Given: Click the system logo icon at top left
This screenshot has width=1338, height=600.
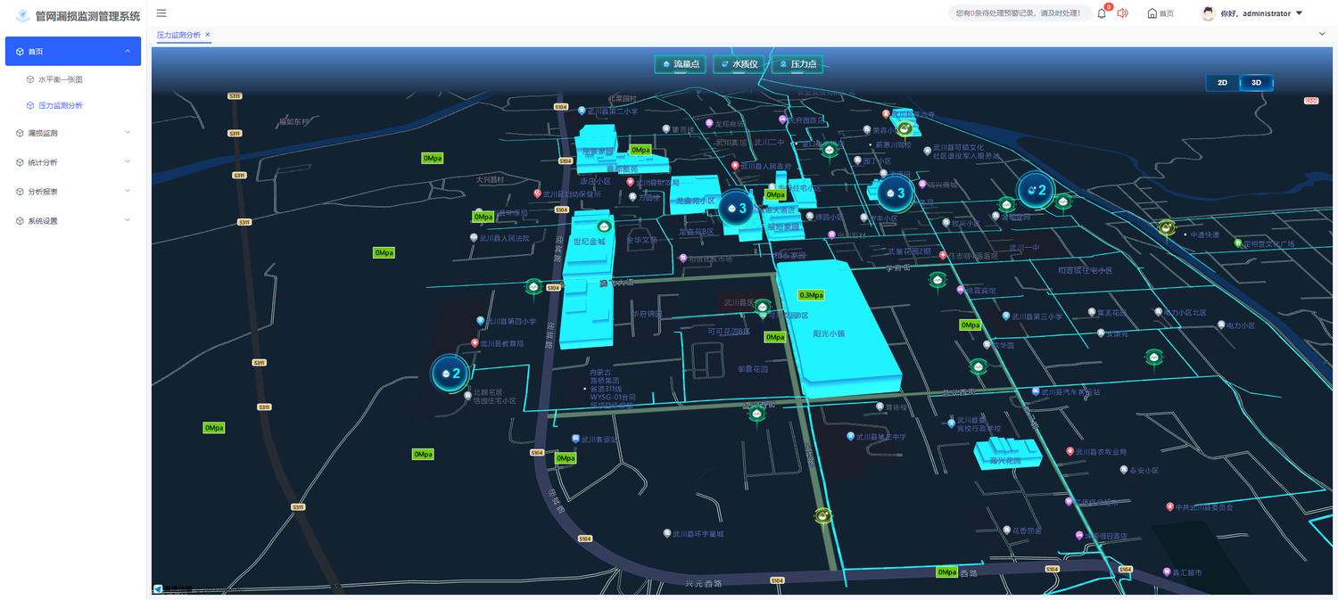Looking at the screenshot, I should [22, 16].
